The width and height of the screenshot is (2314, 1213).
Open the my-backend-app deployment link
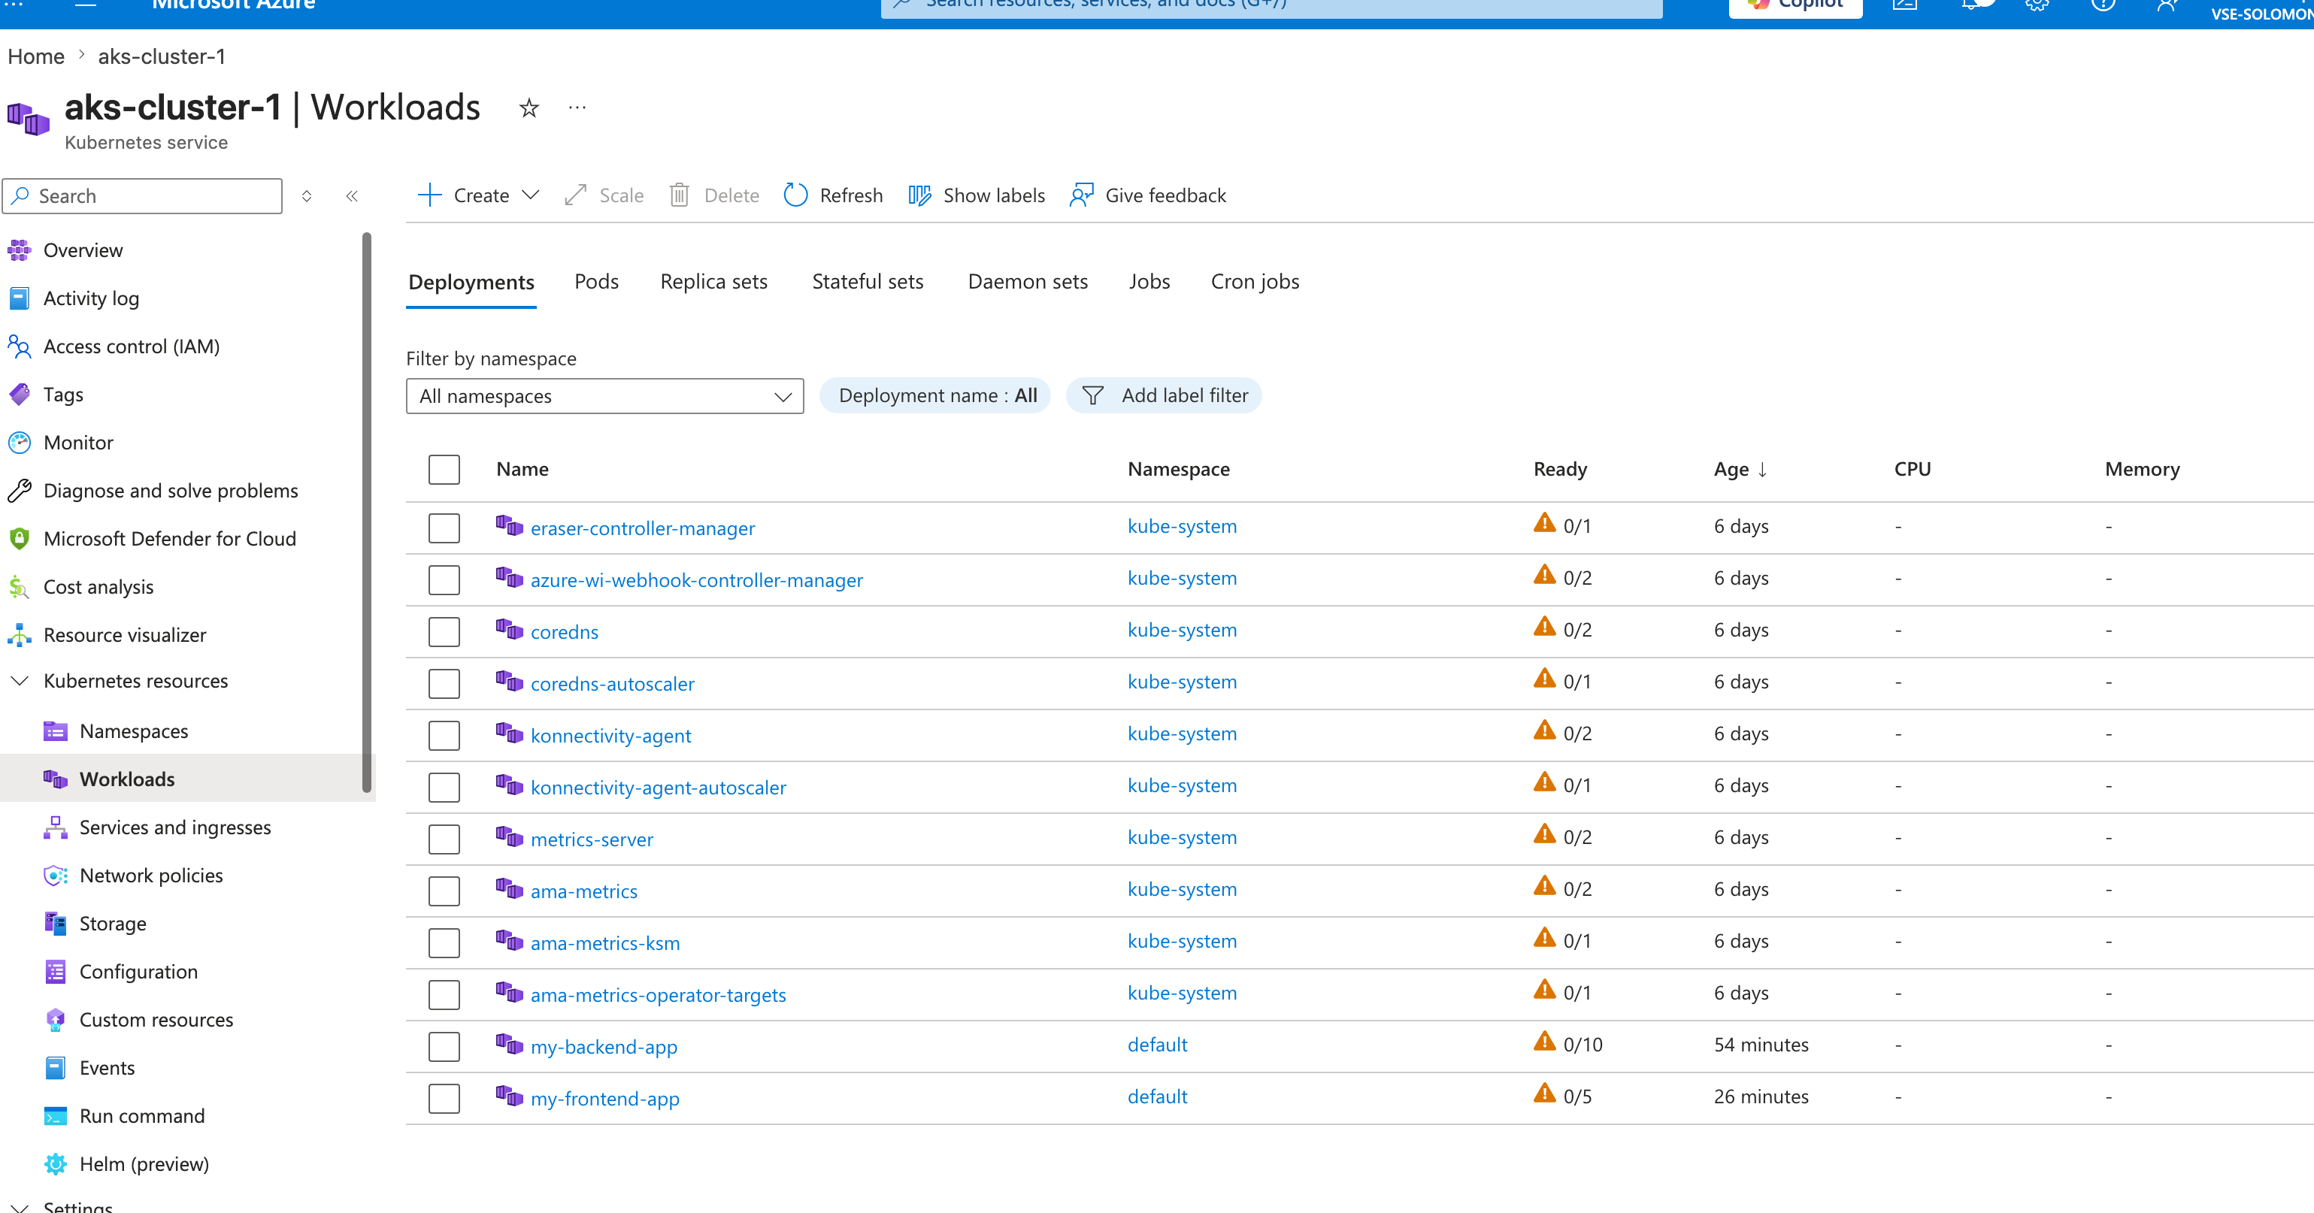pyautogui.click(x=604, y=1047)
